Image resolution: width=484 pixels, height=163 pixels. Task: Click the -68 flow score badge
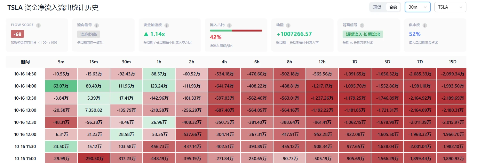[17, 34]
